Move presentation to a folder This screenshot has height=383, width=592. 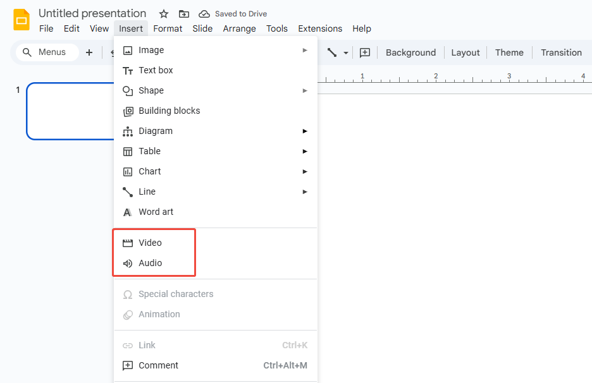click(183, 13)
